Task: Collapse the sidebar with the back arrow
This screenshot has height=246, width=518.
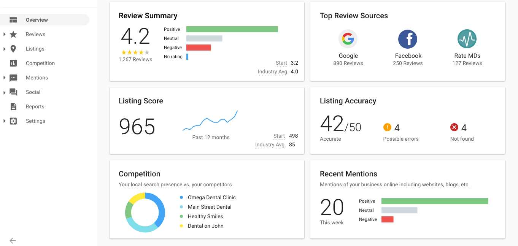Action: click(13, 240)
